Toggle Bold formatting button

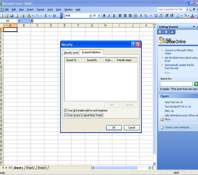[104, 15]
